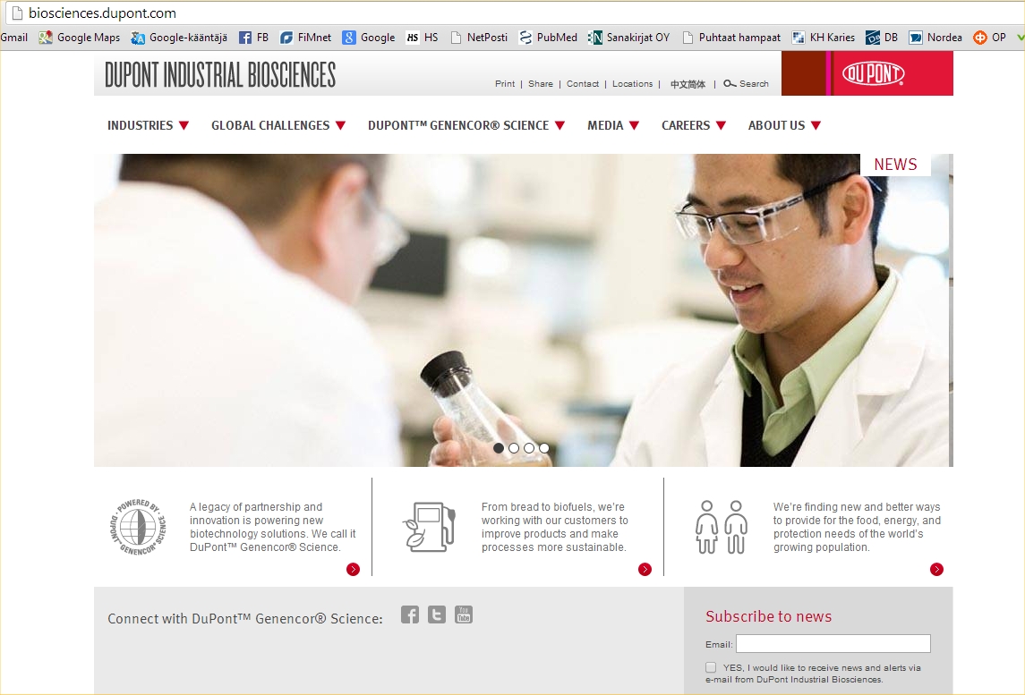Click the Connect with DuPont Genencor Science text
The image size is (1025, 695).
[x=245, y=619]
